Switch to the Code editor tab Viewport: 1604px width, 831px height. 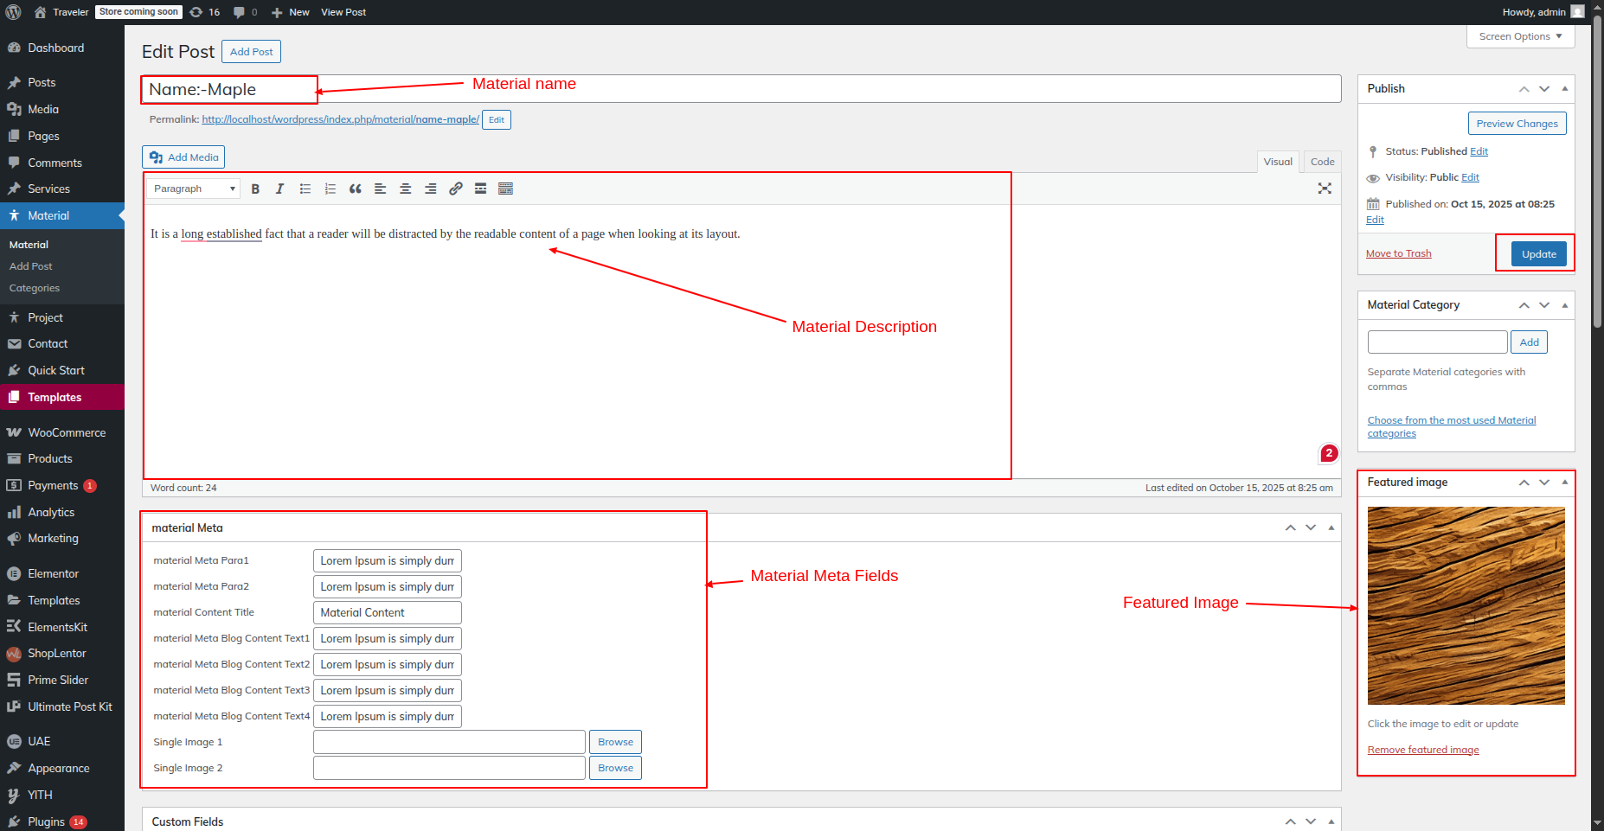coord(1321,162)
